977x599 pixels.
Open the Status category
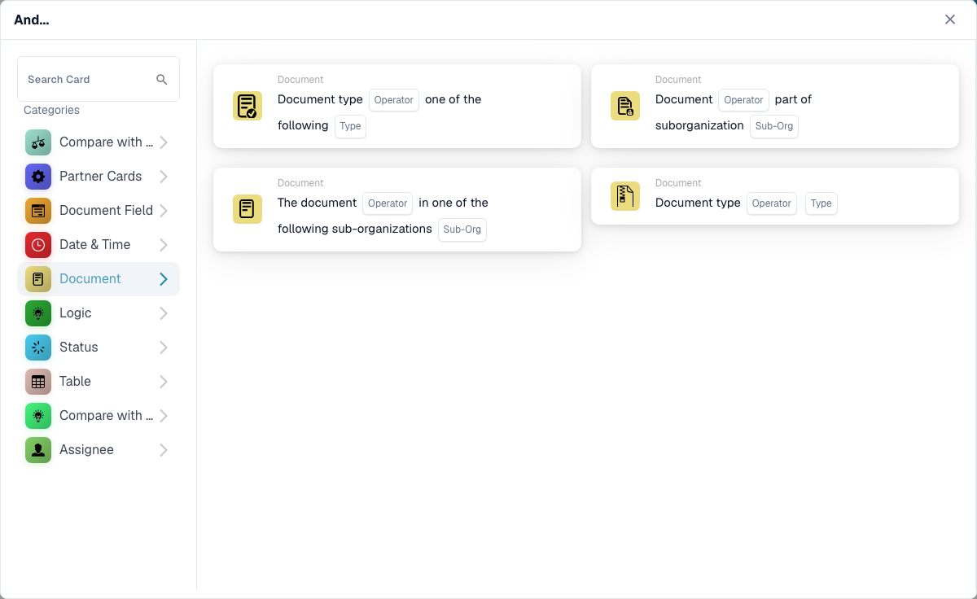coord(99,348)
